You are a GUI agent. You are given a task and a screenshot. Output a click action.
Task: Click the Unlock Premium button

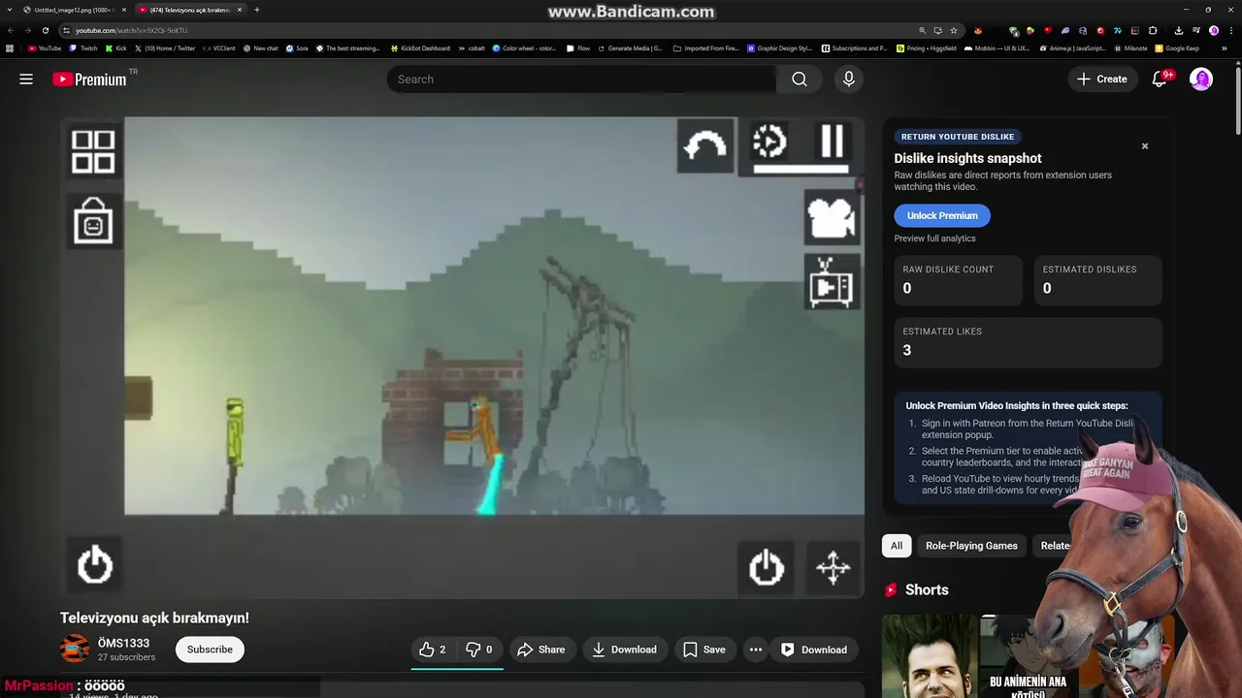(942, 215)
